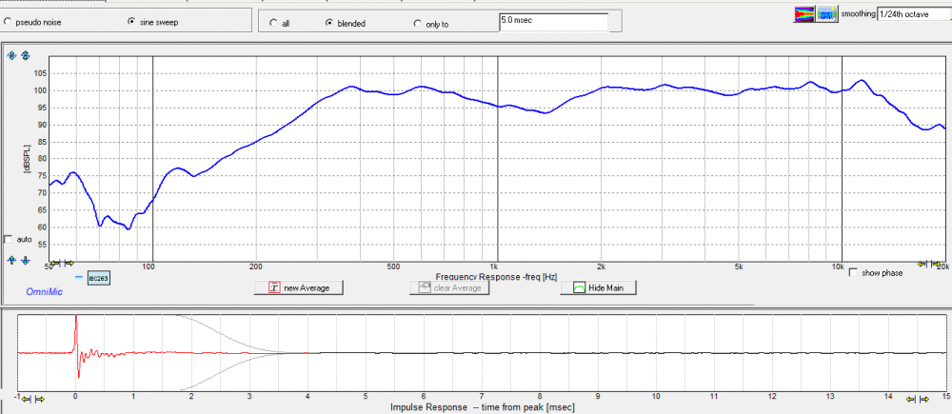The image size is (952, 414).
Task: Click the blue graph picture icon beside smoothing
Action: pos(826,14)
